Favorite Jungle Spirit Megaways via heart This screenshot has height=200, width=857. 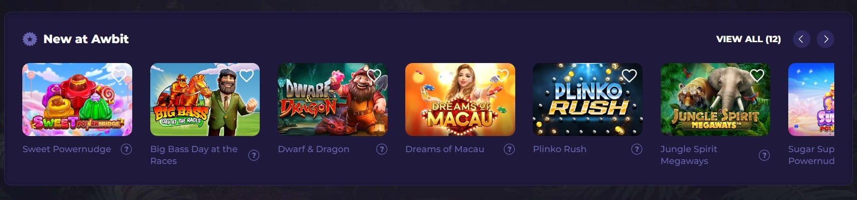[757, 75]
